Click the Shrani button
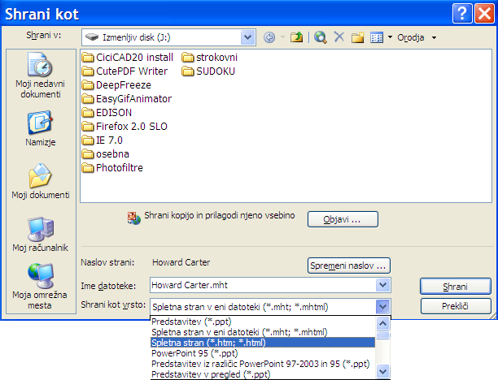The height and width of the screenshot is (380, 498). pyautogui.click(x=455, y=286)
